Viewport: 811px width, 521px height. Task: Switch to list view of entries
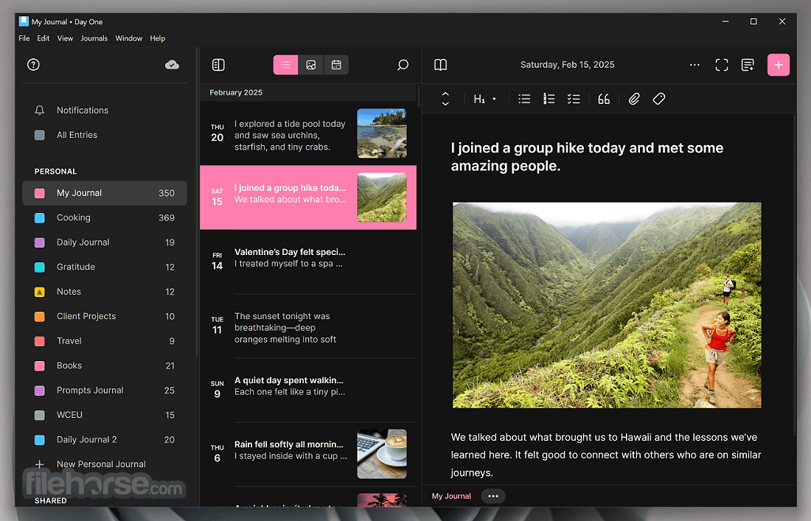click(x=285, y=65)
